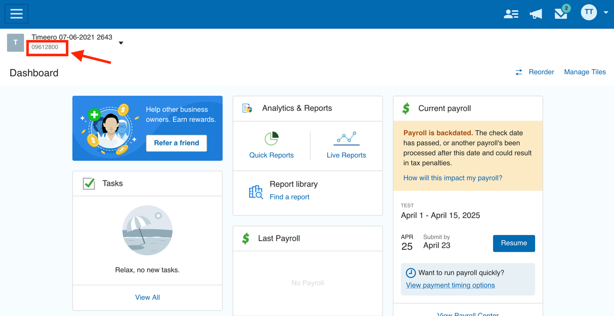Open the Report library magnifier icon
The image size is (614, 316).
(x=256, y=192)
